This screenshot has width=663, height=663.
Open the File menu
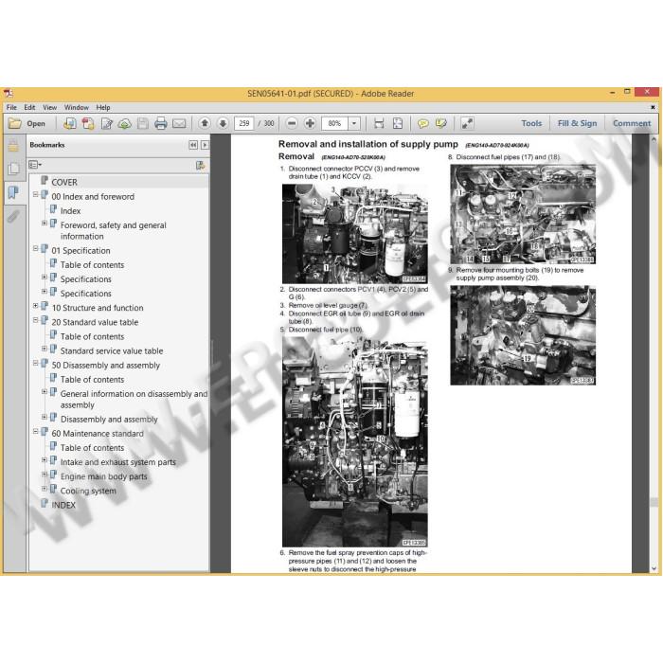pos(11,107)
